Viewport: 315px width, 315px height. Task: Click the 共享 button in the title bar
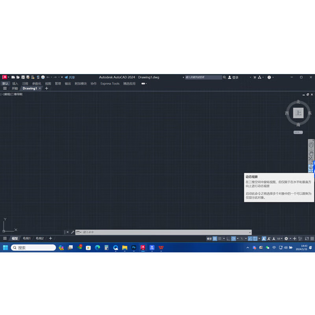point(71,77)
